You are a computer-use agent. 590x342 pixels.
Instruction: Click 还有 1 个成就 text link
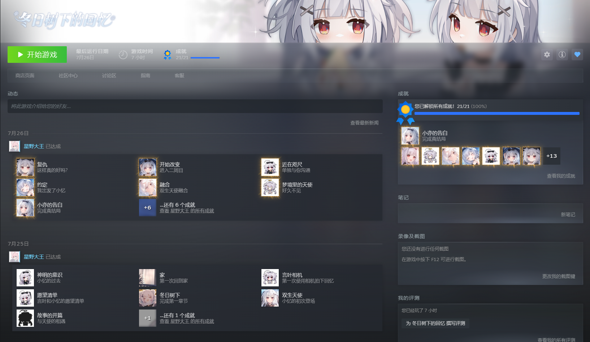tap(177, 315)
